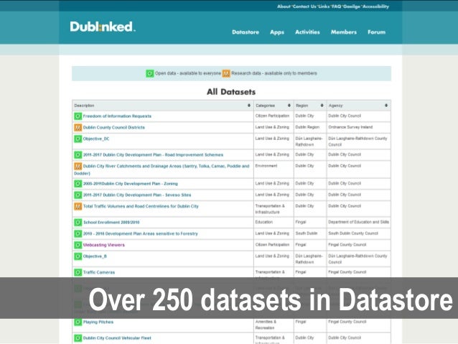Open the Traffic Cameras dataset

tap(99, 272)
